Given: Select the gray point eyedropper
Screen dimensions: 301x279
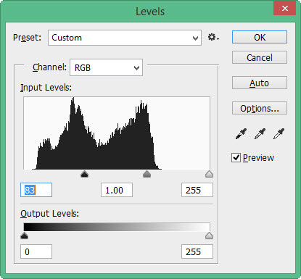Looking at the screenshot, I should click(260, 134).
